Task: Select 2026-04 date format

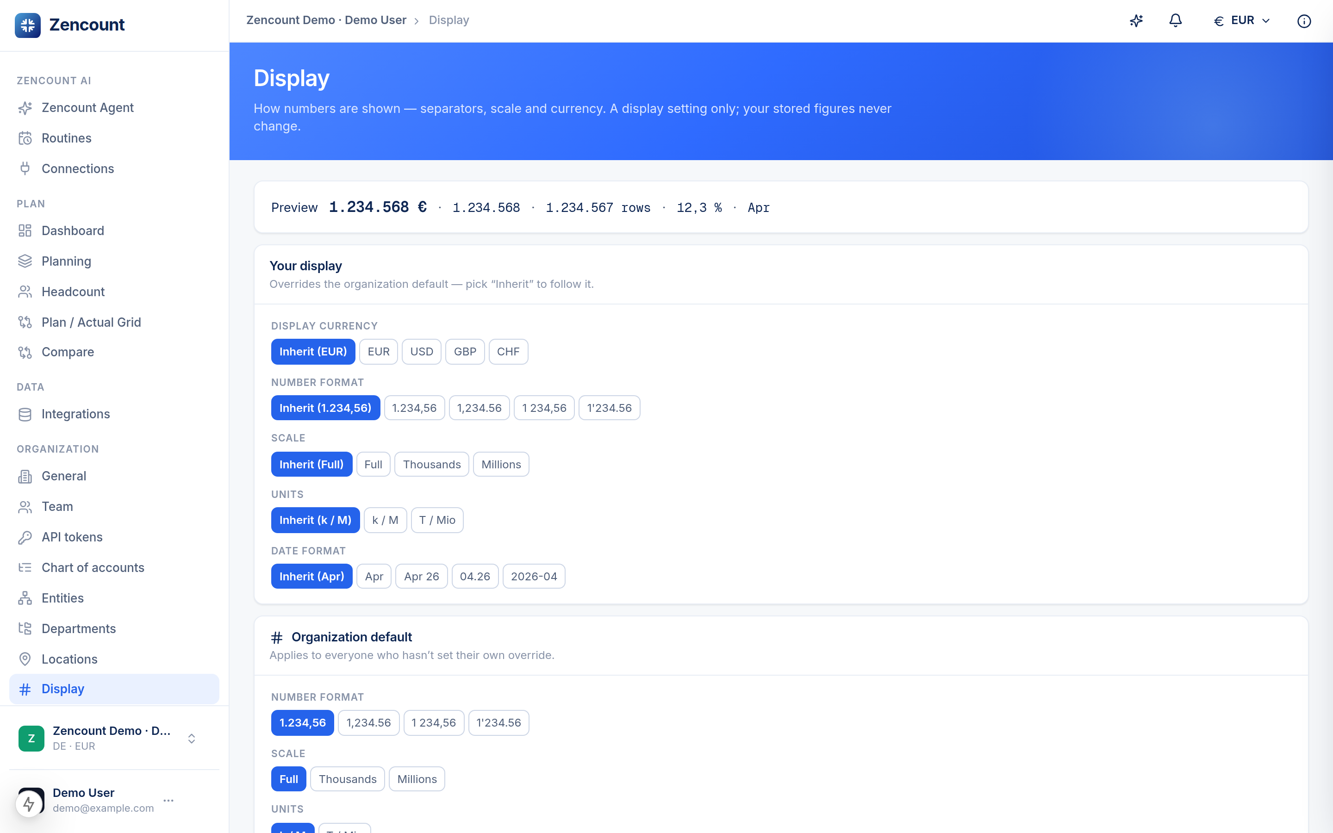Action: pyautogui.click(x=534, y=576)
